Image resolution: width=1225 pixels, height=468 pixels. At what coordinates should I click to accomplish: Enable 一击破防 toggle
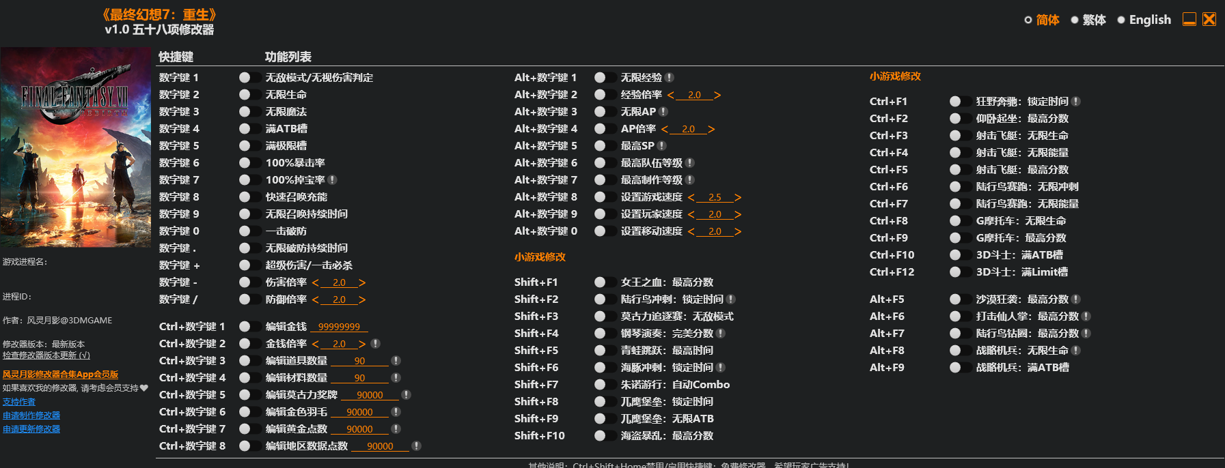249,231
